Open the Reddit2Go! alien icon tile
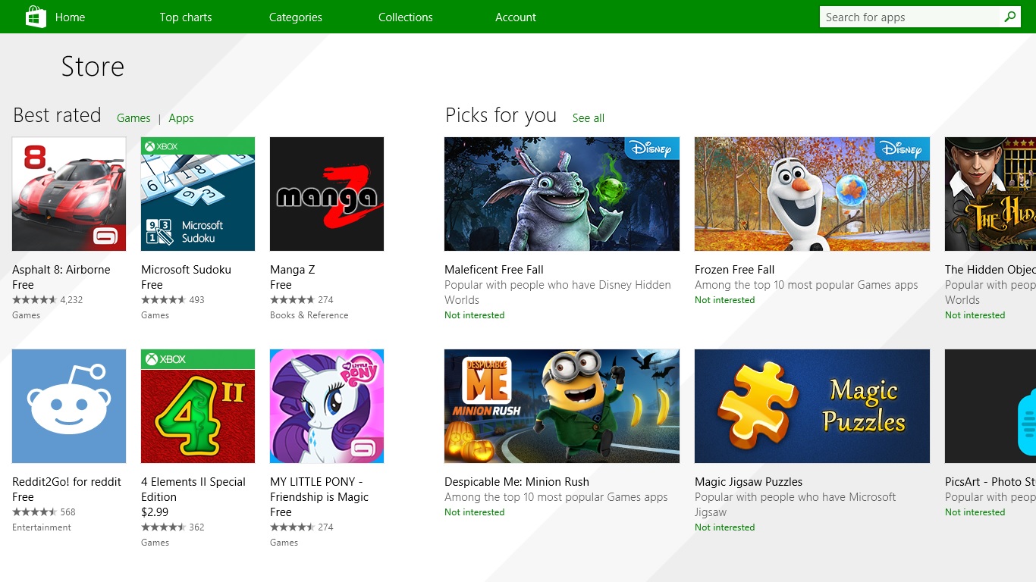Image resolution: width=1036 pixels, height=582 pixels. click(69, 406)
